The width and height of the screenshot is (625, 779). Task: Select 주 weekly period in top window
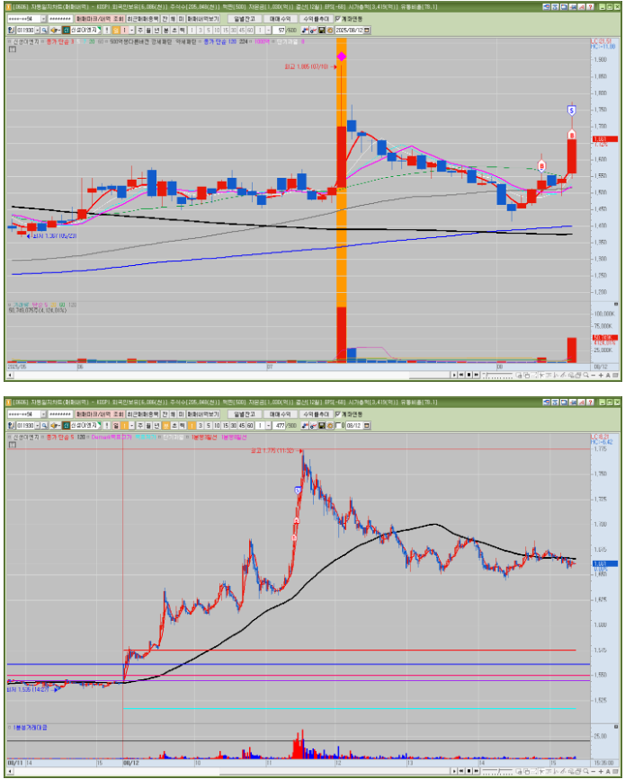[139, 31]
